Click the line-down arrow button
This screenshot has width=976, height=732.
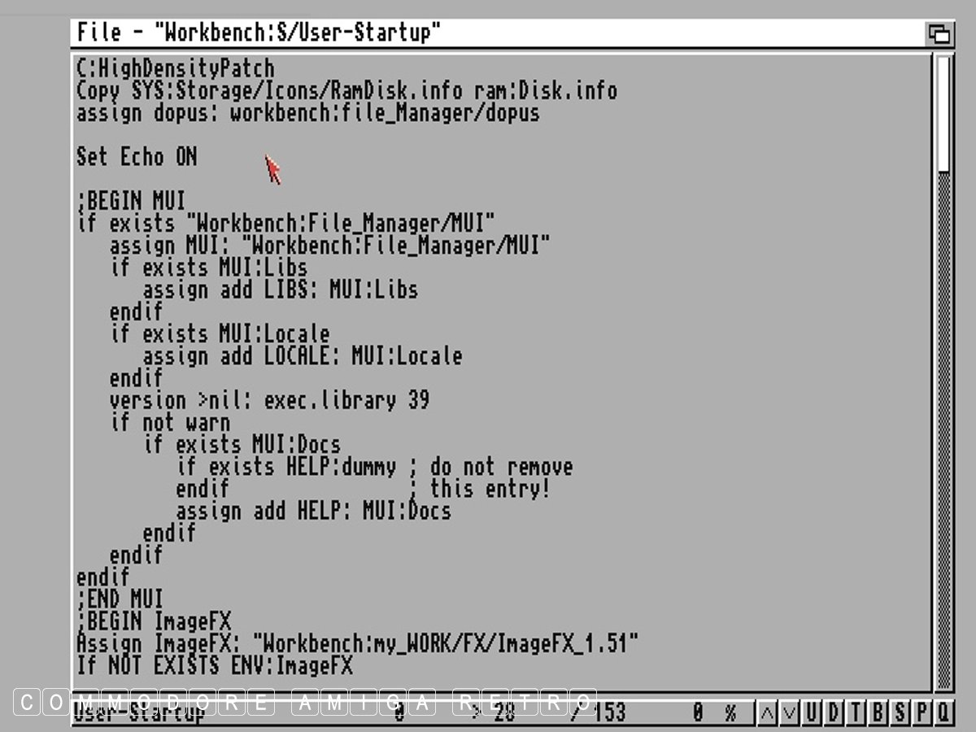tap(788, 713)
